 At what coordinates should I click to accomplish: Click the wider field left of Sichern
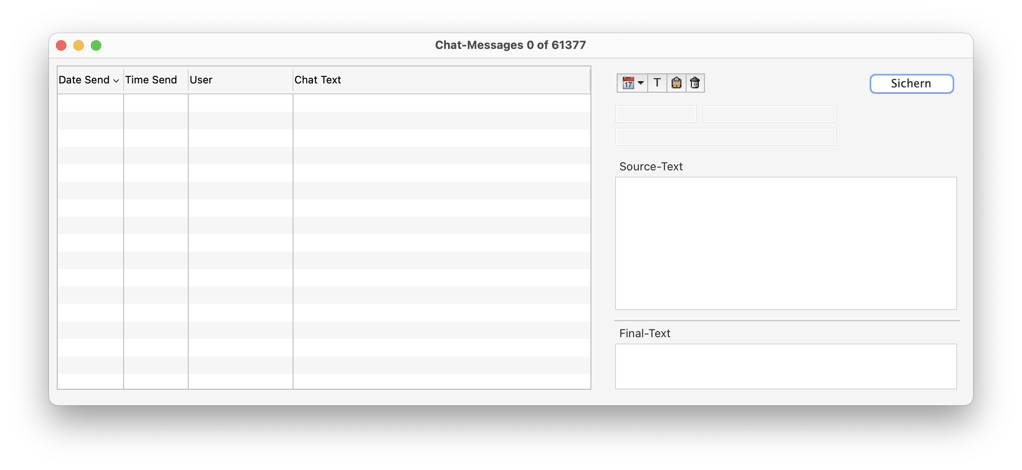click(x=769, y=114)
